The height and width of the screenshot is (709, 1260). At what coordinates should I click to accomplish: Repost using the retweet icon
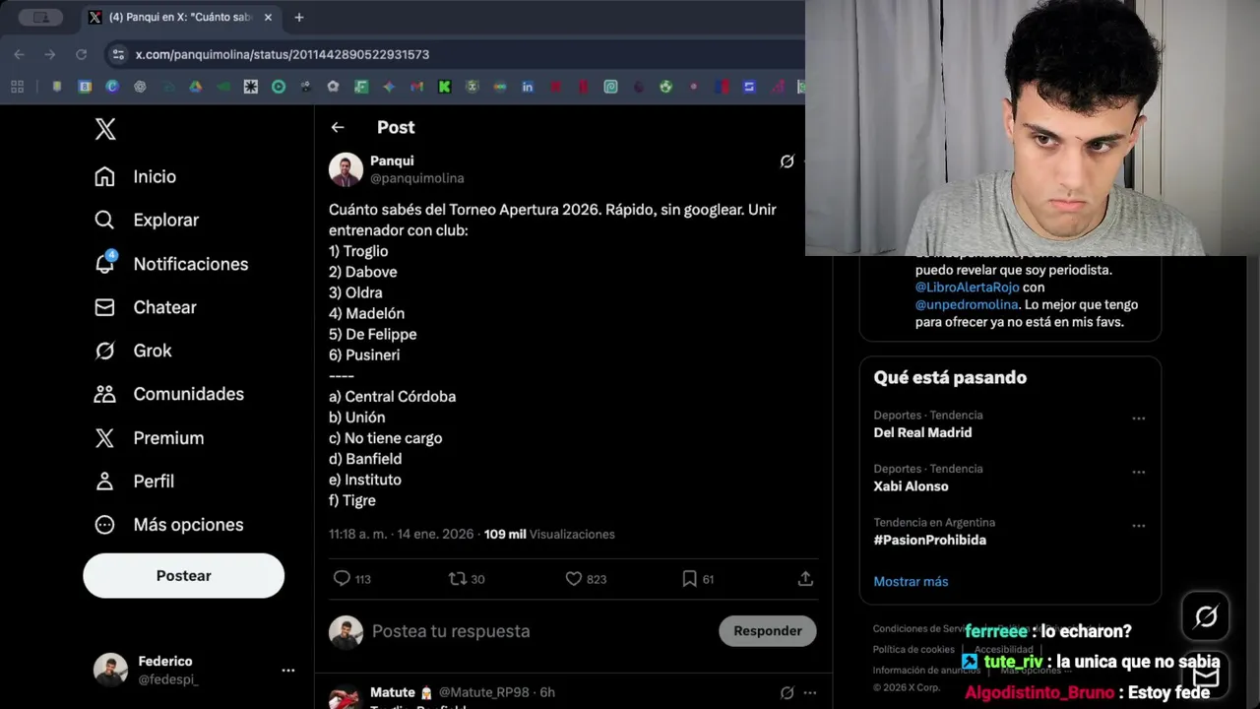pos(457,579)
